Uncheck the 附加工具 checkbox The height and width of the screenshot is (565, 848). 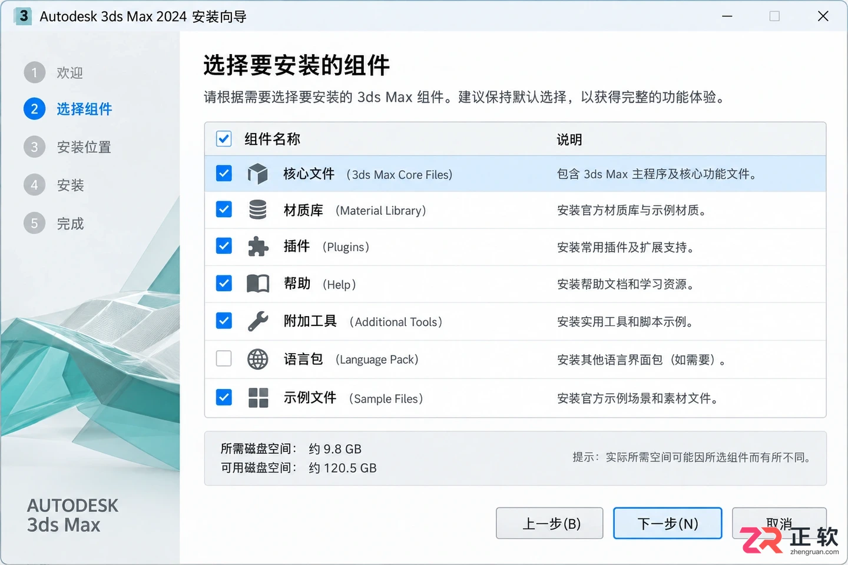coord(224,321)
